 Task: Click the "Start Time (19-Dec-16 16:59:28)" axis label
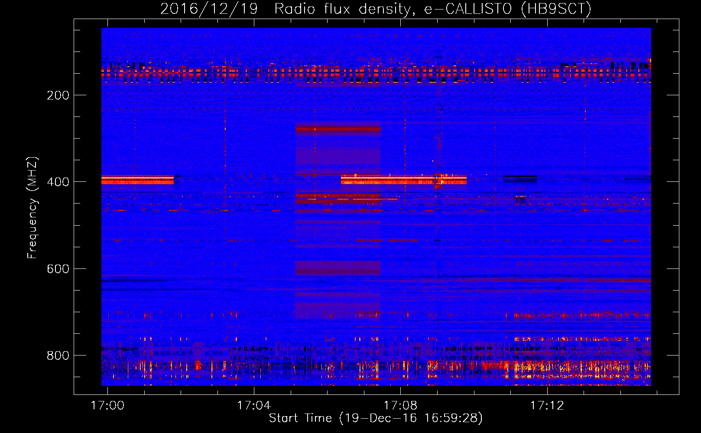[x=376, y=418]
